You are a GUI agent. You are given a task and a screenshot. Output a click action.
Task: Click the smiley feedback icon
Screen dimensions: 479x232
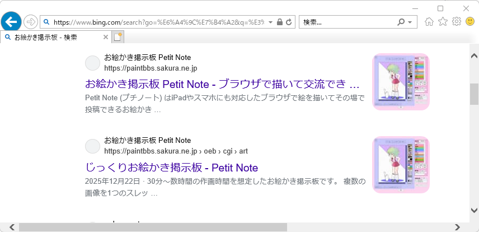[470, 21]
